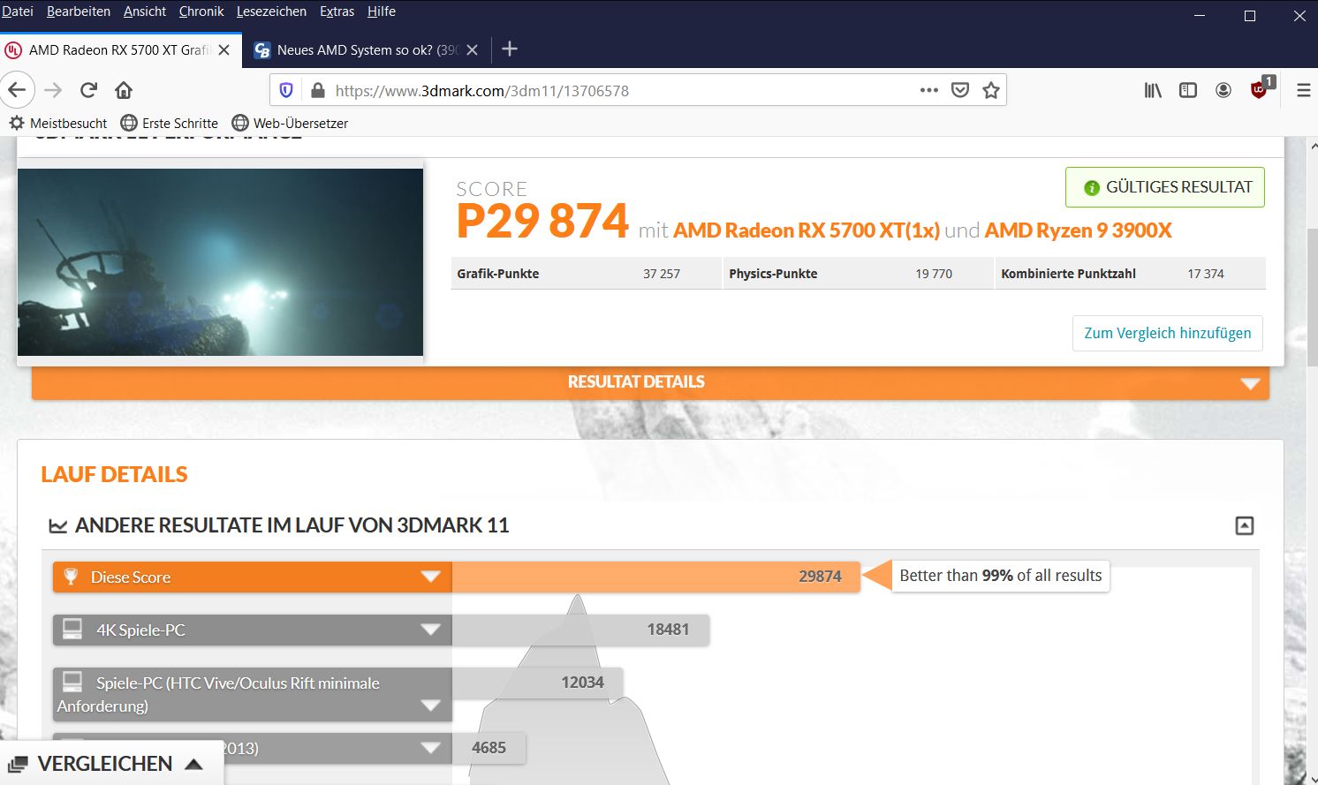This screenshot has height=785, width=1318.
Task: Open the Datei menu
Action: (18, 11)
